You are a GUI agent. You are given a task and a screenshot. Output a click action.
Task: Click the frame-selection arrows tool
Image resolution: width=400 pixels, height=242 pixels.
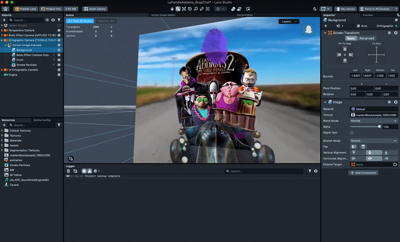(x=184, y=9)
